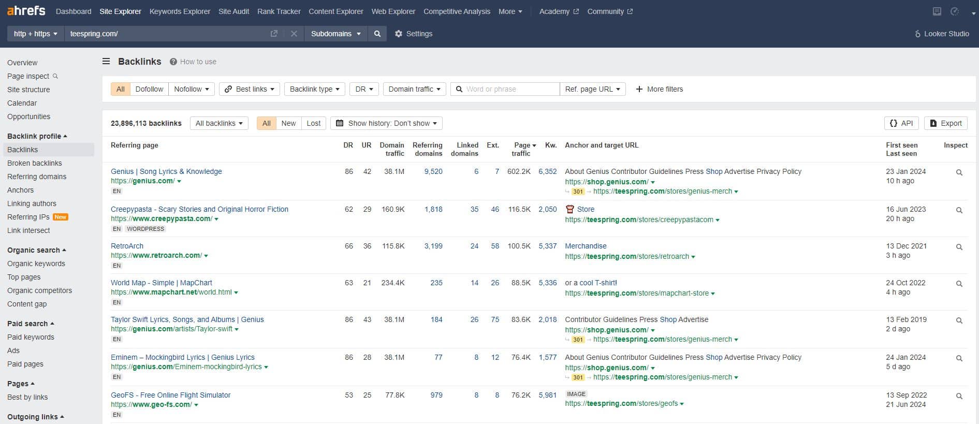Collapse the Organic search section
The image size is (979, 424).
tap(37, 250)
